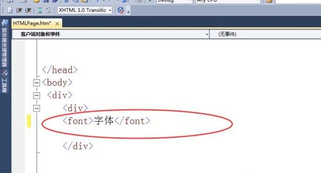Open the XHTML 1.0 Transitional schema dropdown
Screen dimensions: 321x173
[x=85, y=10]
